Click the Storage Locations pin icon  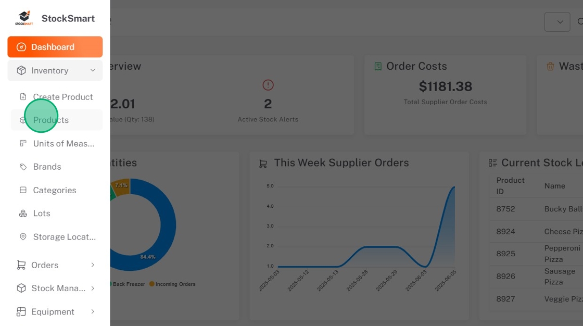click(x=23, y=236)
